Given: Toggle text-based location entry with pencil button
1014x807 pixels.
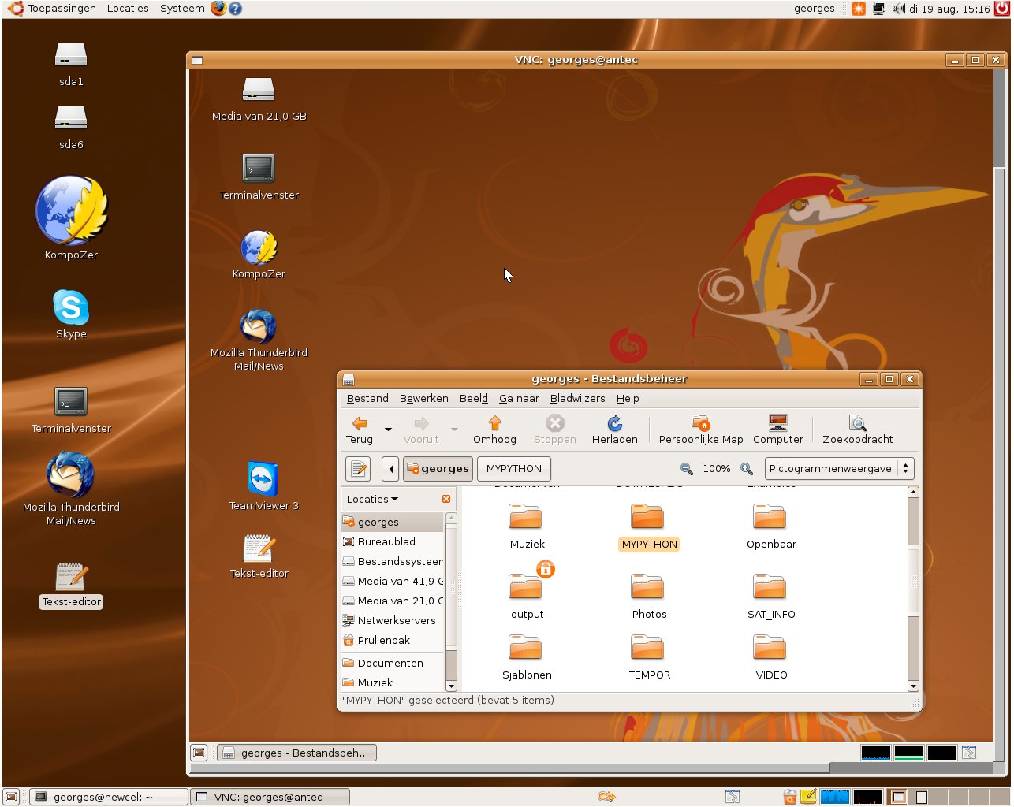Looking at the screenshot, I should 359,469.
